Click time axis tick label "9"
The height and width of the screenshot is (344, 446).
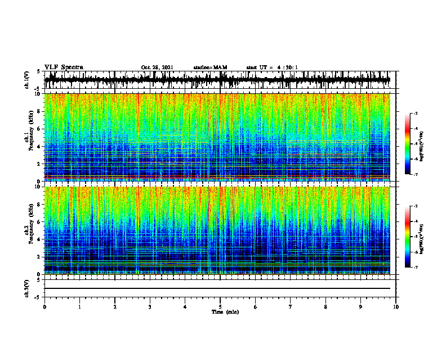coord(360,307)
